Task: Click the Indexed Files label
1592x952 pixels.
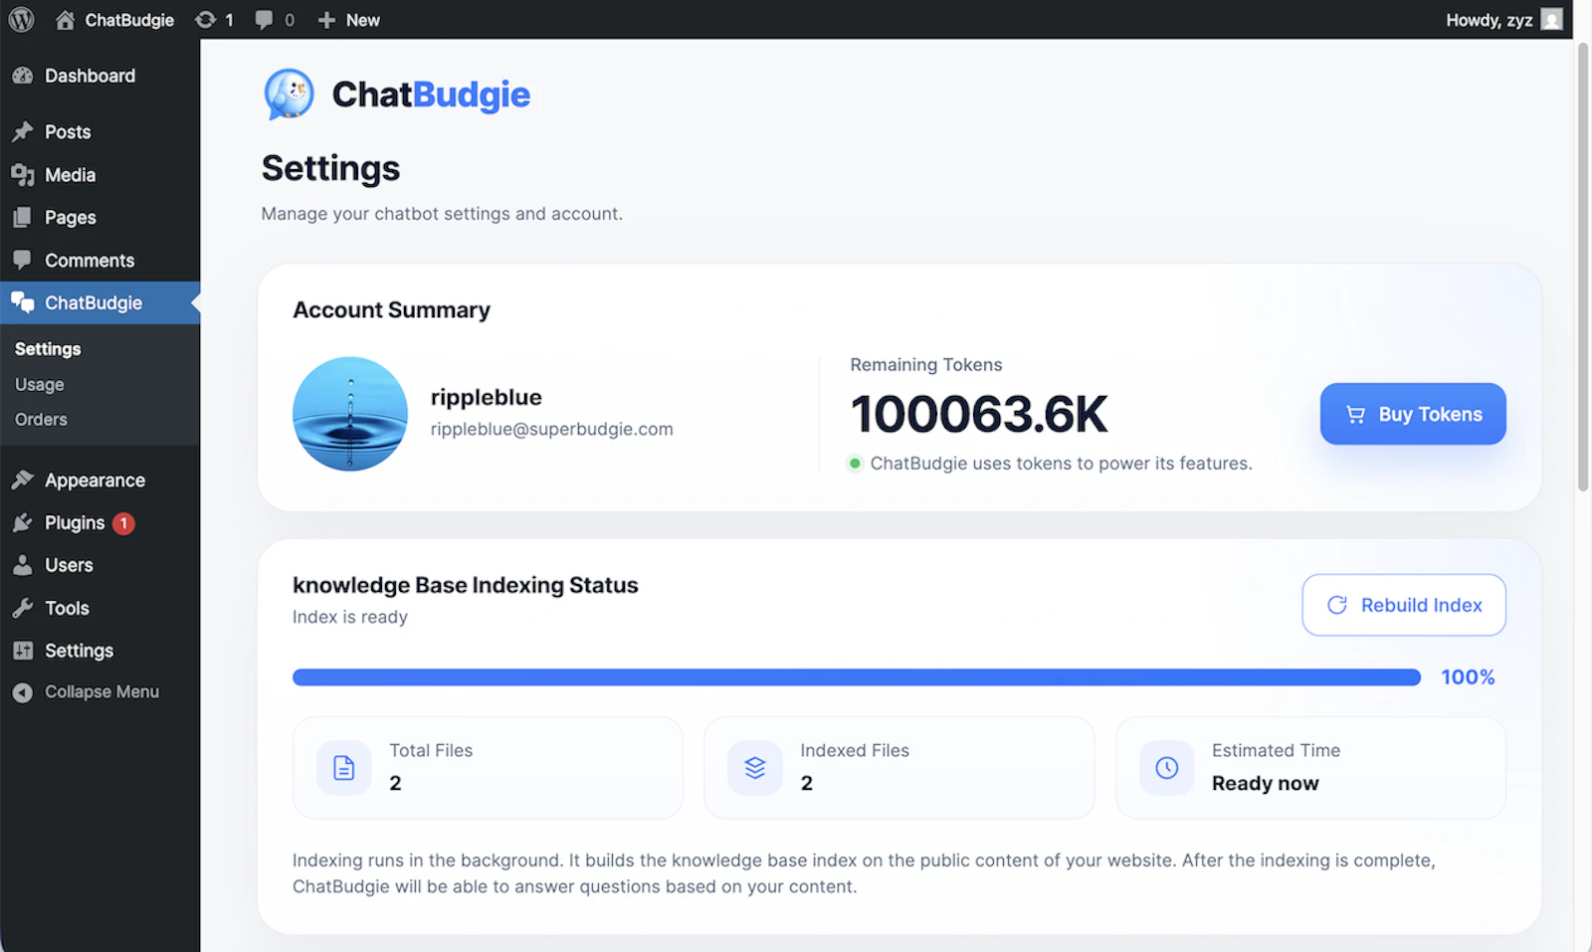Action: [855, 750]
